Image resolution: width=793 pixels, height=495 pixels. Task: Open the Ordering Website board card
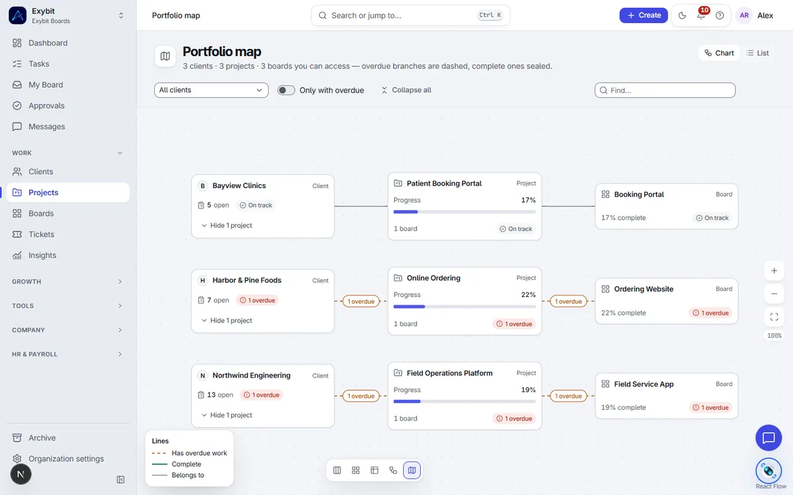pyautogui.click(x=667, y=302)
